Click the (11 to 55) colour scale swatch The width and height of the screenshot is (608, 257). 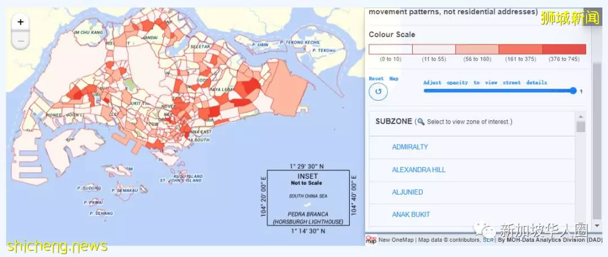(x=434, y=49)
